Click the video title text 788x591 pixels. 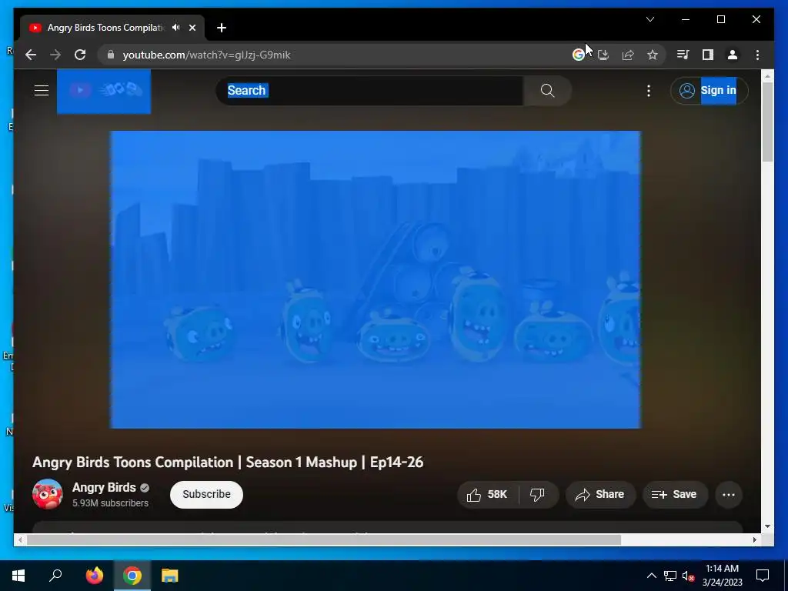click(x=228, y=462)
